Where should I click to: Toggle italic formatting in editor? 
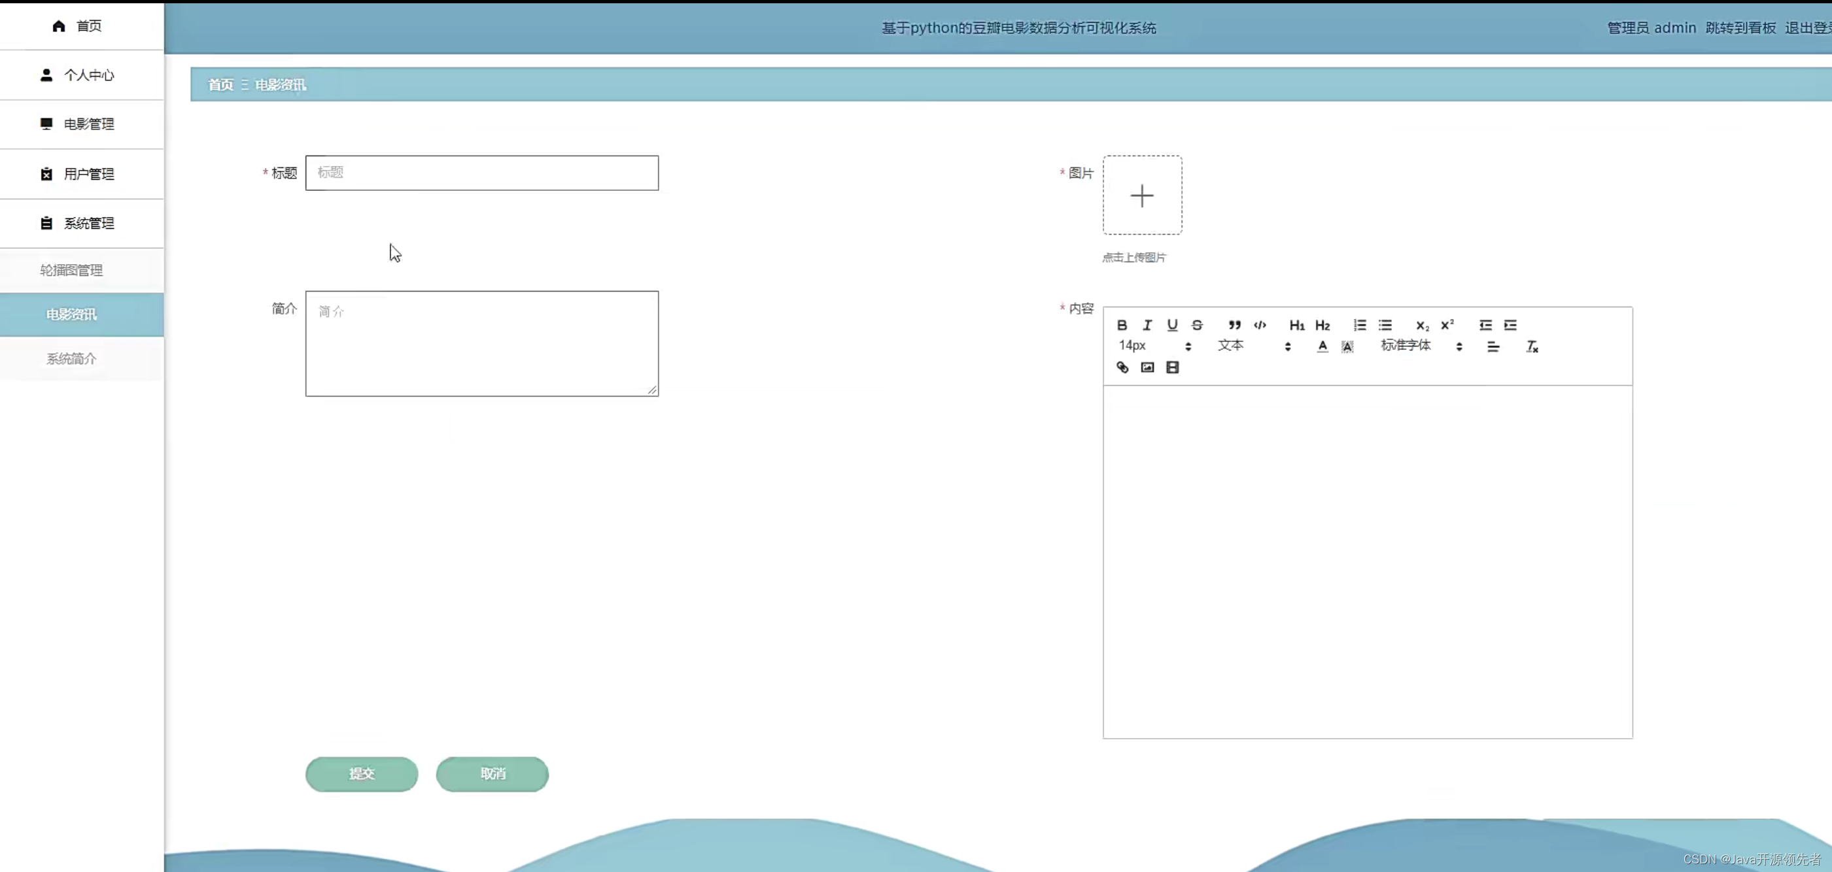pyautogui.click(x=1147, y=325)
